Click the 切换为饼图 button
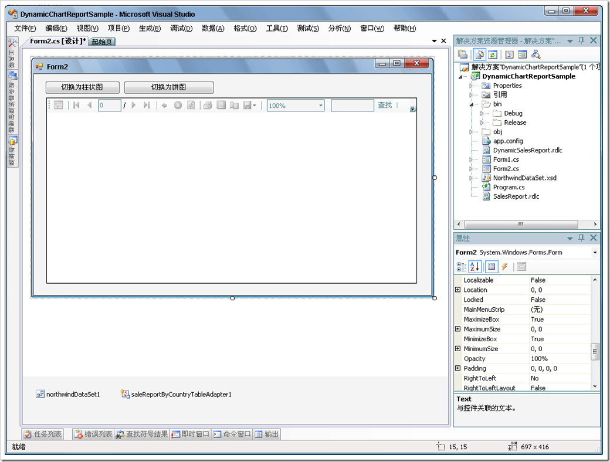This screenshot has height=462, width=610. point(169,87)
